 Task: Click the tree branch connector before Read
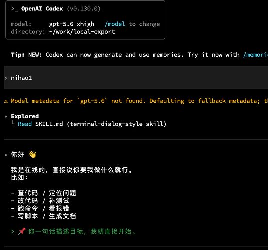click(13, 122)
